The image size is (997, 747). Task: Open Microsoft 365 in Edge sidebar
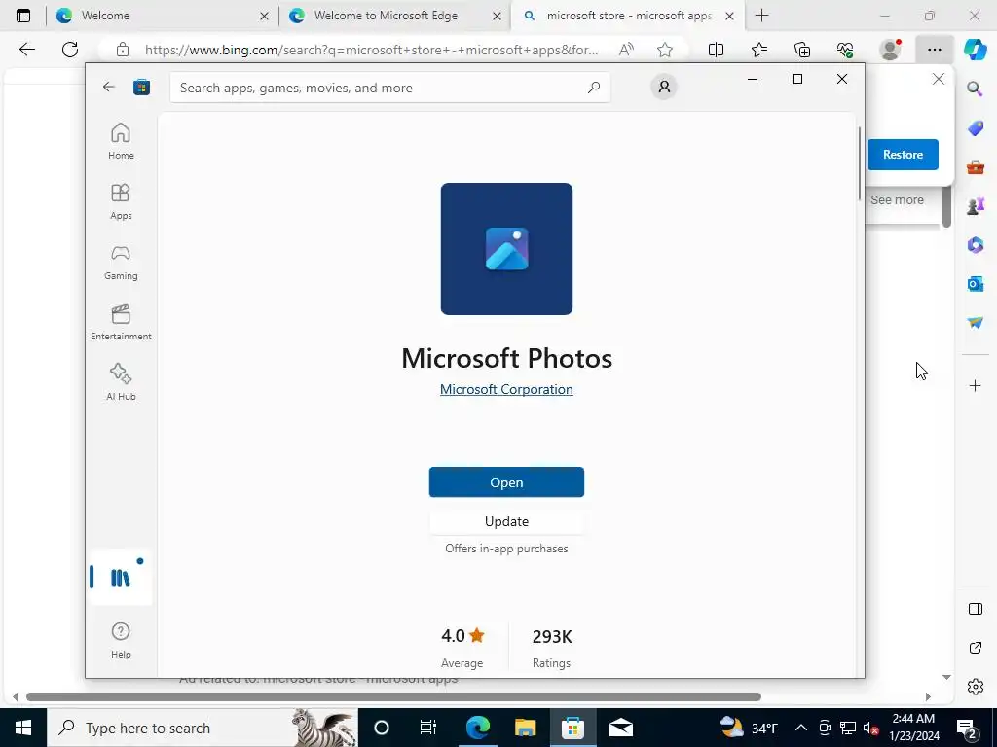975,244
